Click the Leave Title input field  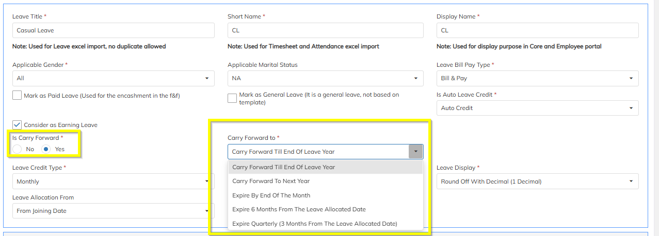tap(113, 30)
